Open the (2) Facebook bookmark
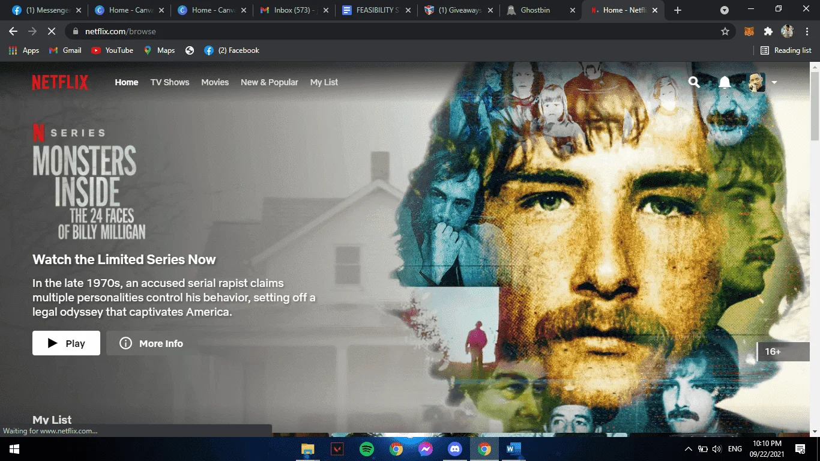820x461 pixels. (232, 50)
